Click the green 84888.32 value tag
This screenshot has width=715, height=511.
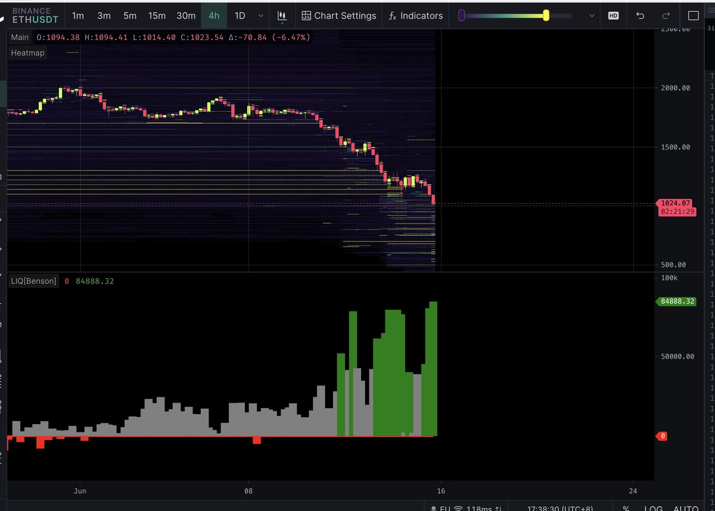676,301
